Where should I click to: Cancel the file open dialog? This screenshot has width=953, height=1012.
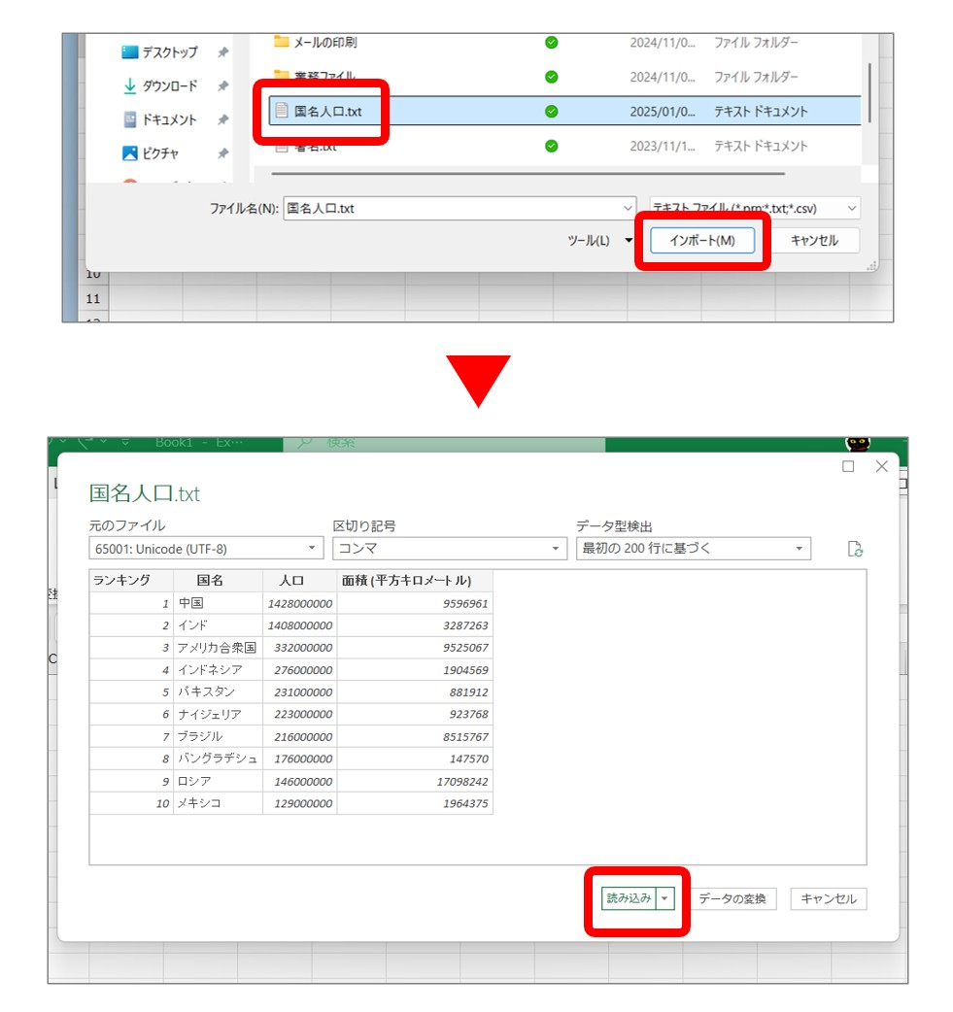813,241
